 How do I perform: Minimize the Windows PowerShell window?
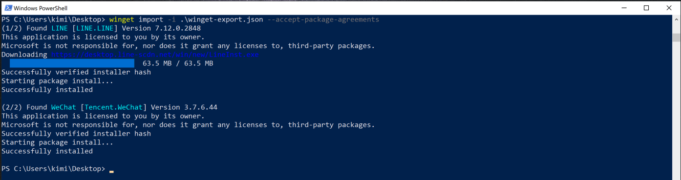click(624, 8)
